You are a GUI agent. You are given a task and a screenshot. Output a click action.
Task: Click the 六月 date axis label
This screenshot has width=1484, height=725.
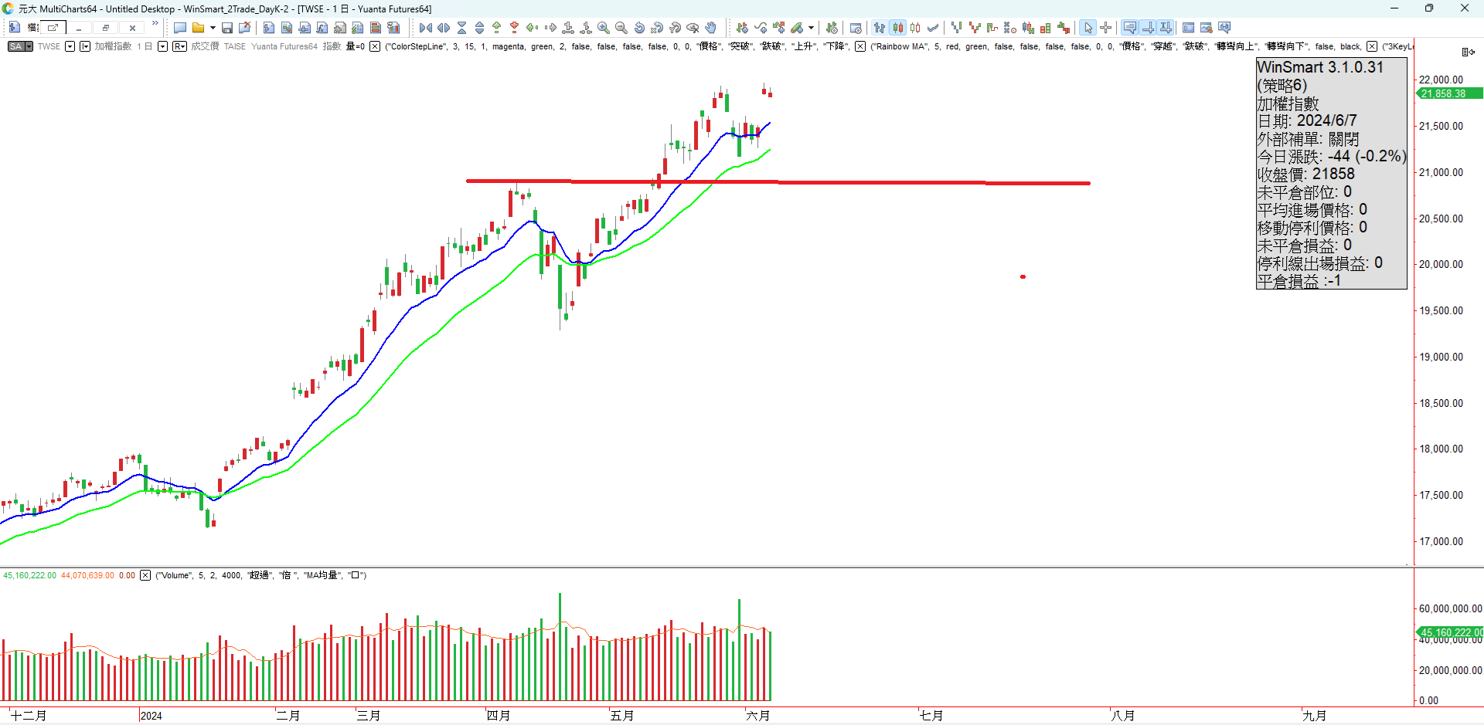coord(758,716)
